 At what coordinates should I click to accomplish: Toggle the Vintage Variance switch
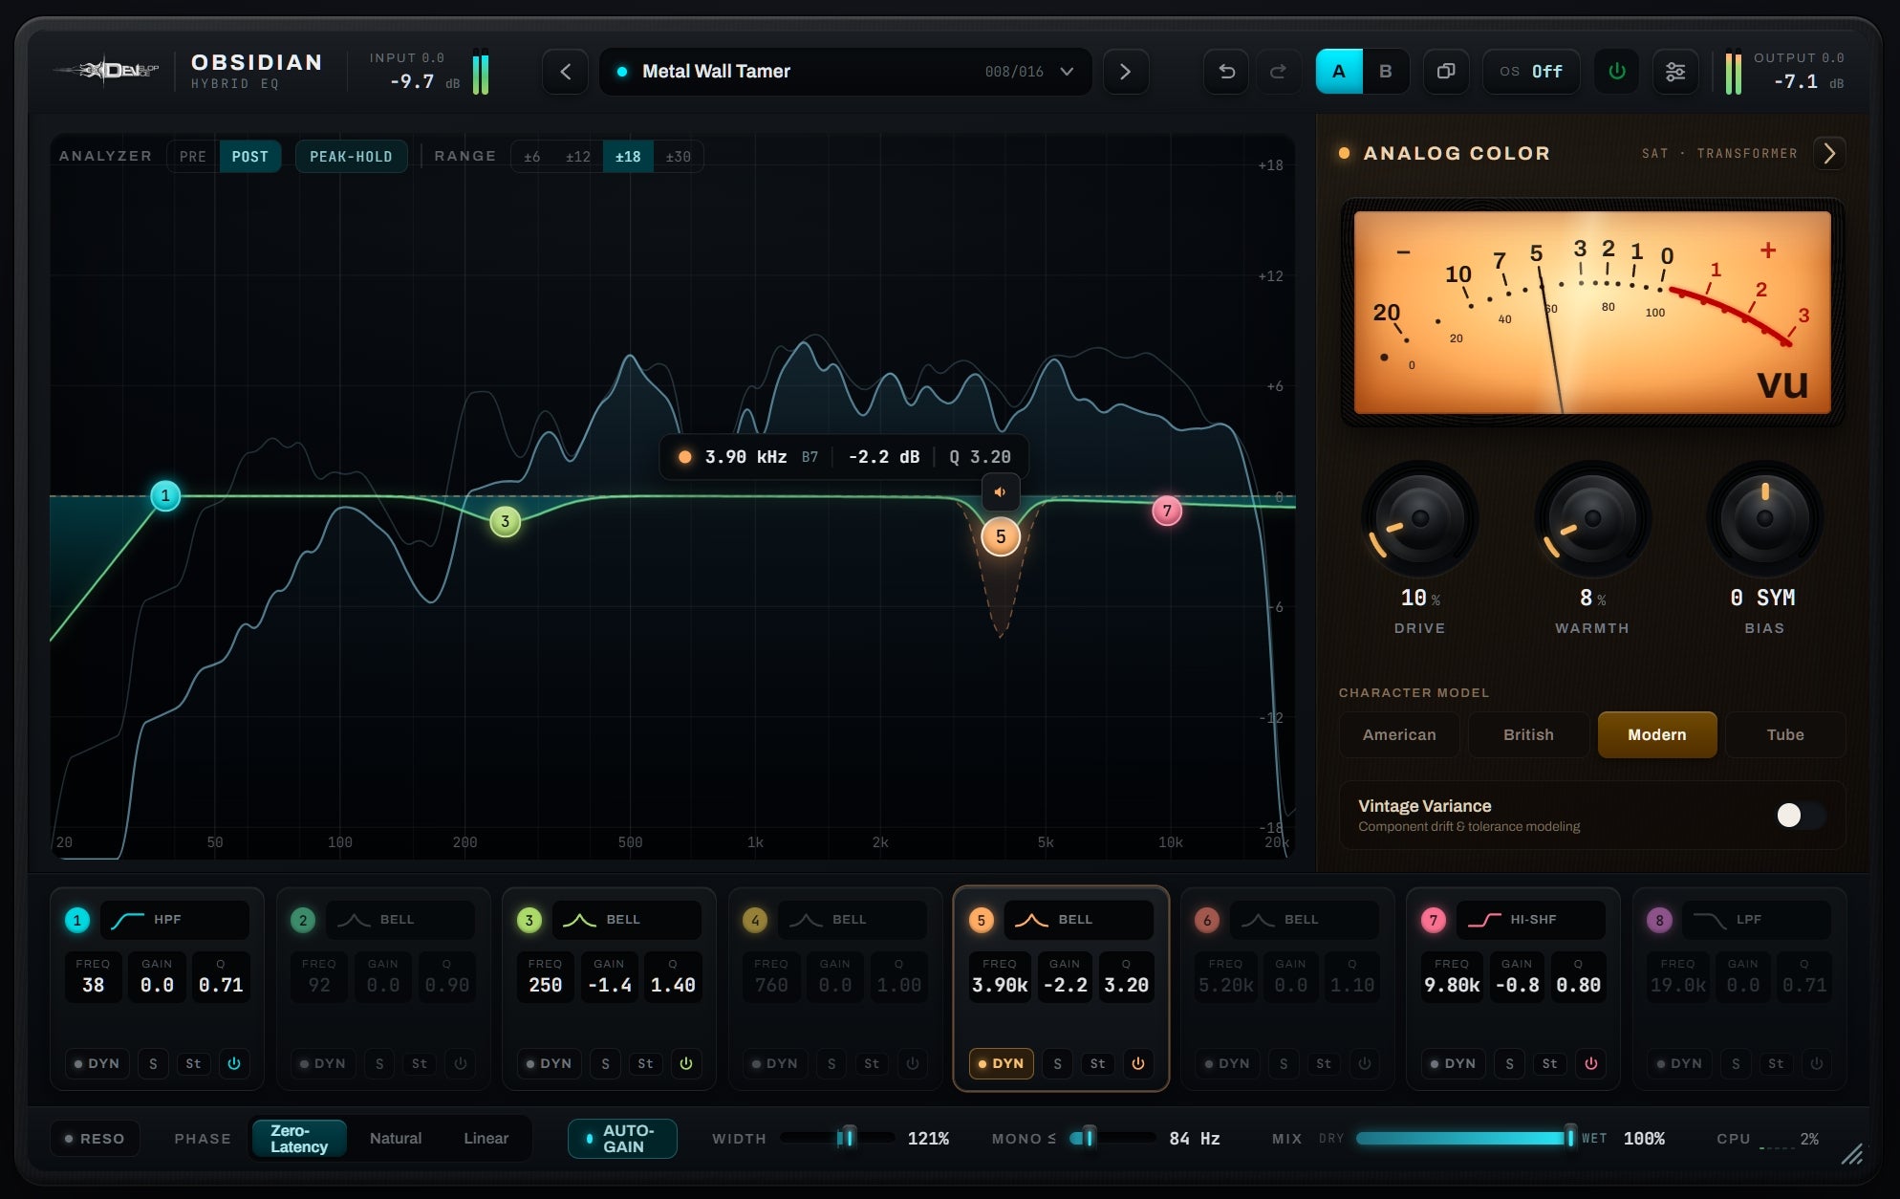tap(1801, 815)
